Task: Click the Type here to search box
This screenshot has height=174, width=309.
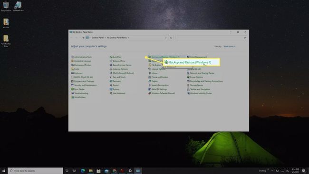Action: click(x=36, y=171)
